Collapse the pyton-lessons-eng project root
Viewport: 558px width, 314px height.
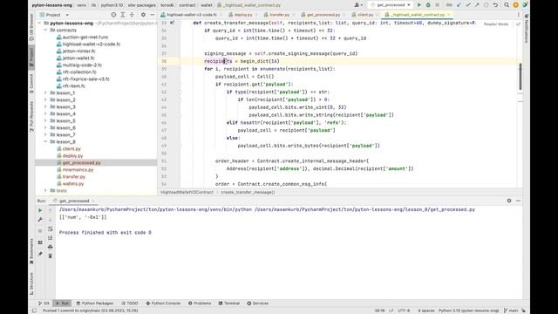(x=39, y=24)
